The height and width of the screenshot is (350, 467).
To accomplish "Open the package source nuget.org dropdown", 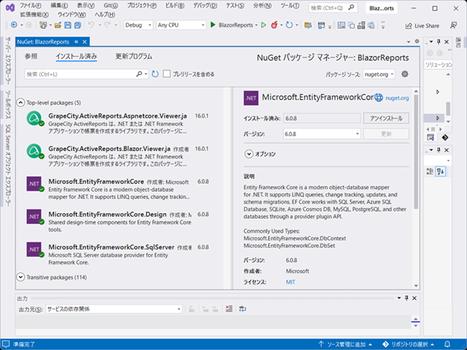I will (379, 75).
